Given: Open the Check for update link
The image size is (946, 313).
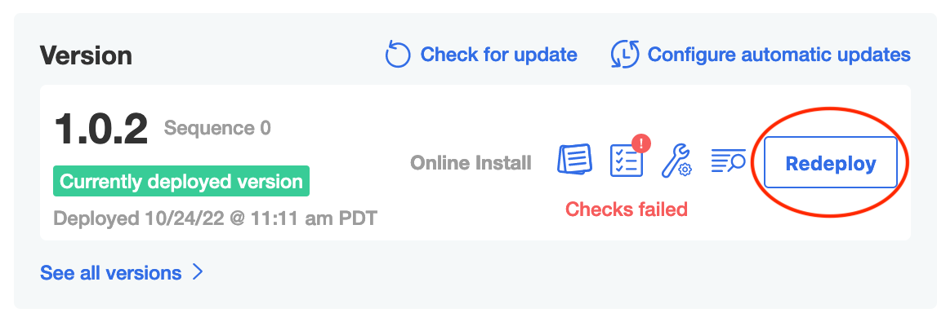Looking at the screenshot, I should point(498,55).
